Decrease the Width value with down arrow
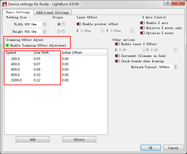Screen dimensions: 187x154 [45, 25]
